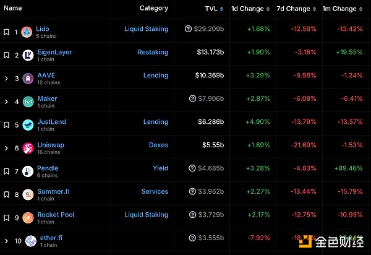Screen dimensions: 371x255
Task: Click the question mark icon beside Pendle TVL
Action: [188, 168]
